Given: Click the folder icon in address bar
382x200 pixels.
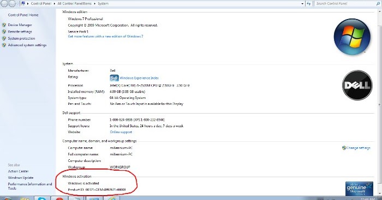Looking at the screenshot, I should coord(23,3).
